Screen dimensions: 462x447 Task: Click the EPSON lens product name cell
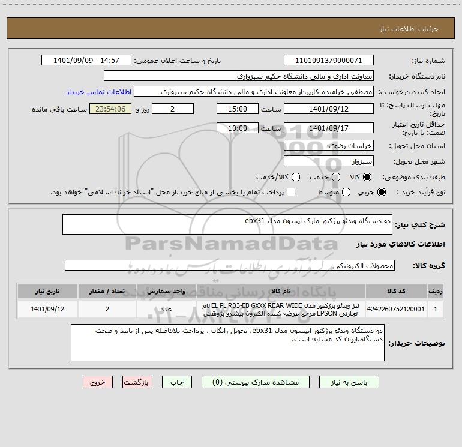[281, 309]
